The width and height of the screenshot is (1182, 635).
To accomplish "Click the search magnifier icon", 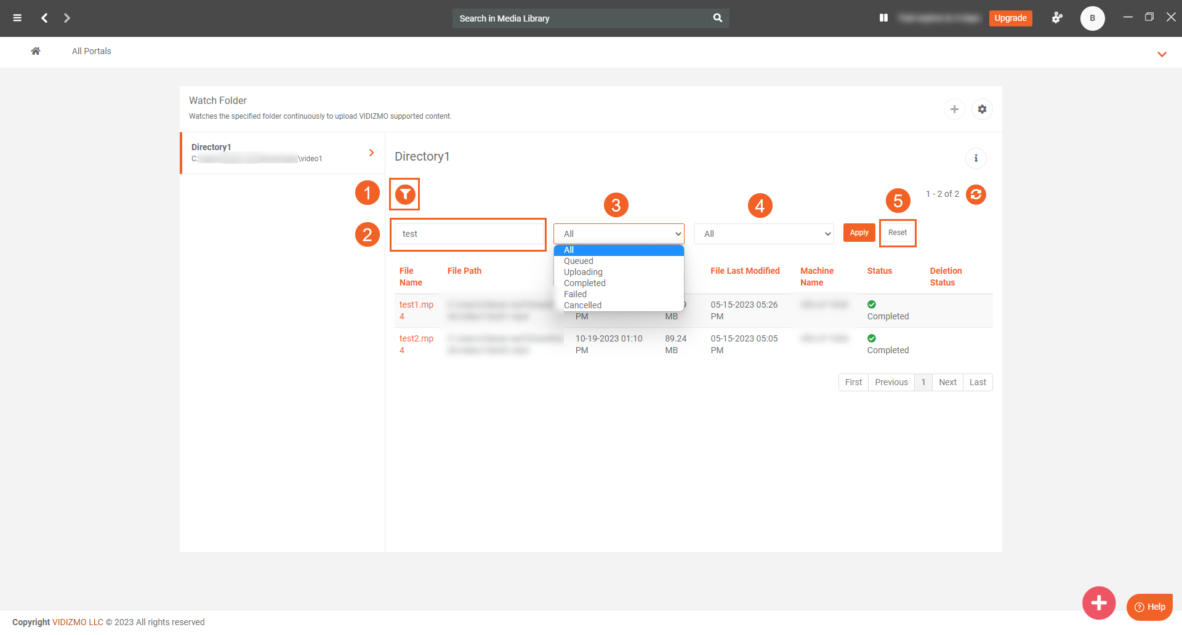I will 718,18.
